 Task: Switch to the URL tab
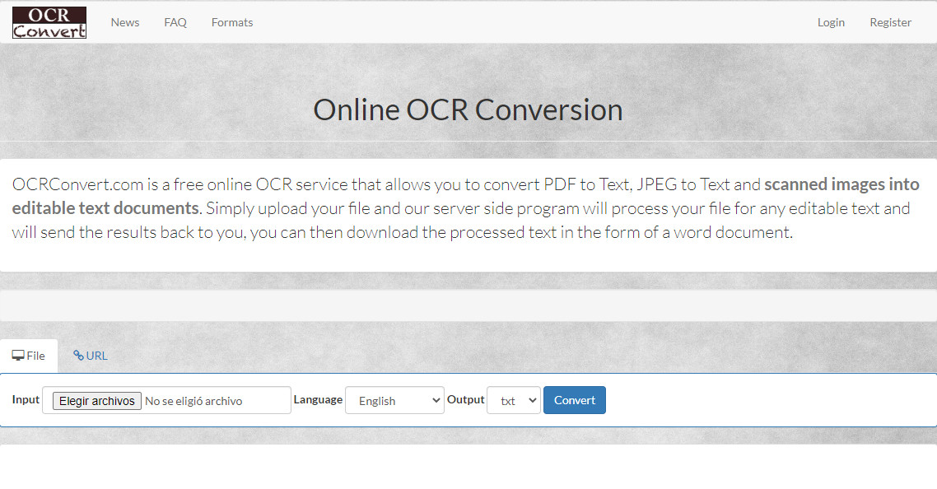91,356
